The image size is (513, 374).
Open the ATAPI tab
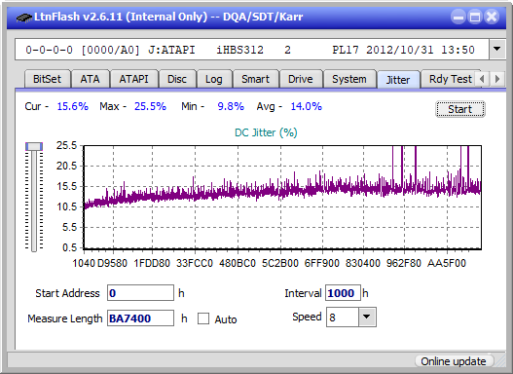point(133,79)
